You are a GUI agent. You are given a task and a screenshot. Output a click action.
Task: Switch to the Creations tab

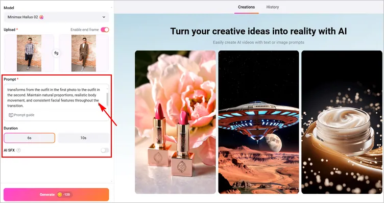[246, 7]
